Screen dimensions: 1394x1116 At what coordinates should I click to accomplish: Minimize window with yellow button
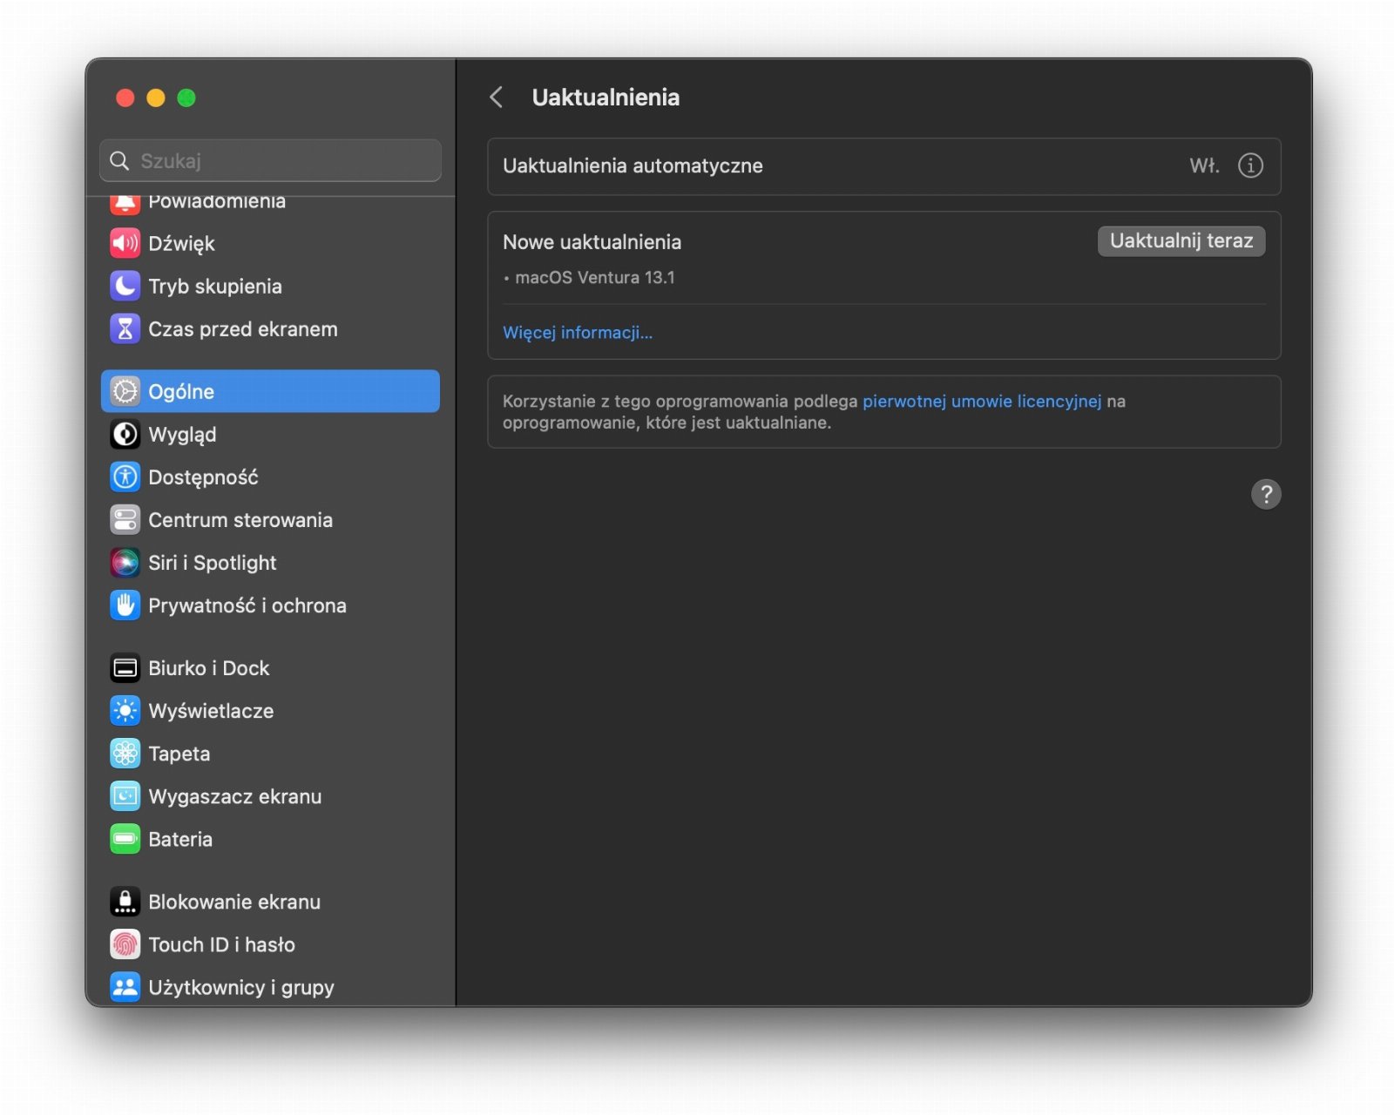coord(156,98)
